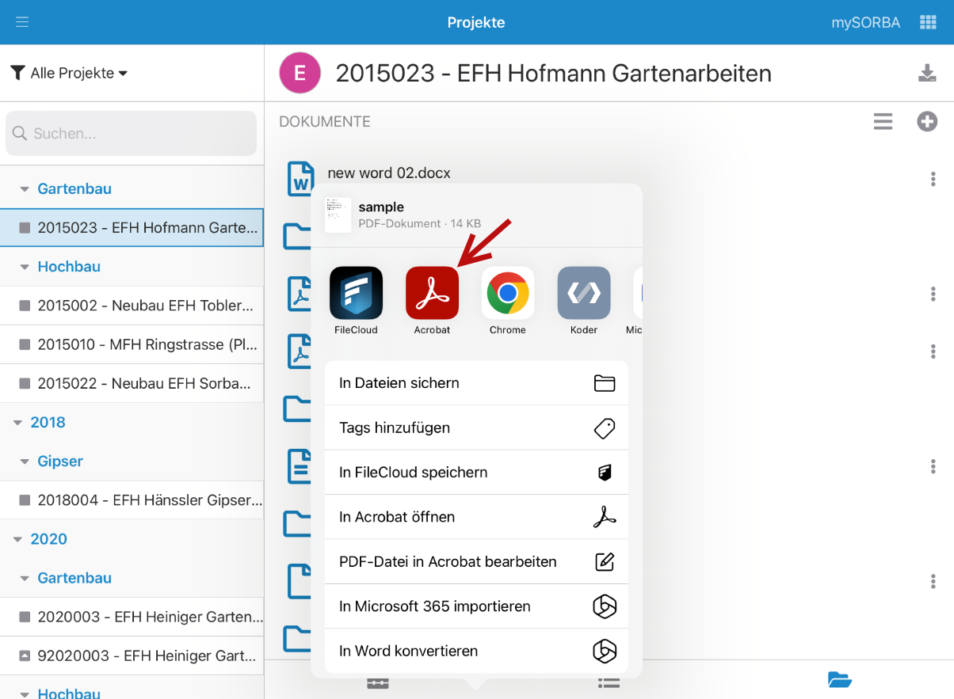Open the mySORBA apps grid icon
This screenshot has height=699, width=954.
pos(928,22)
